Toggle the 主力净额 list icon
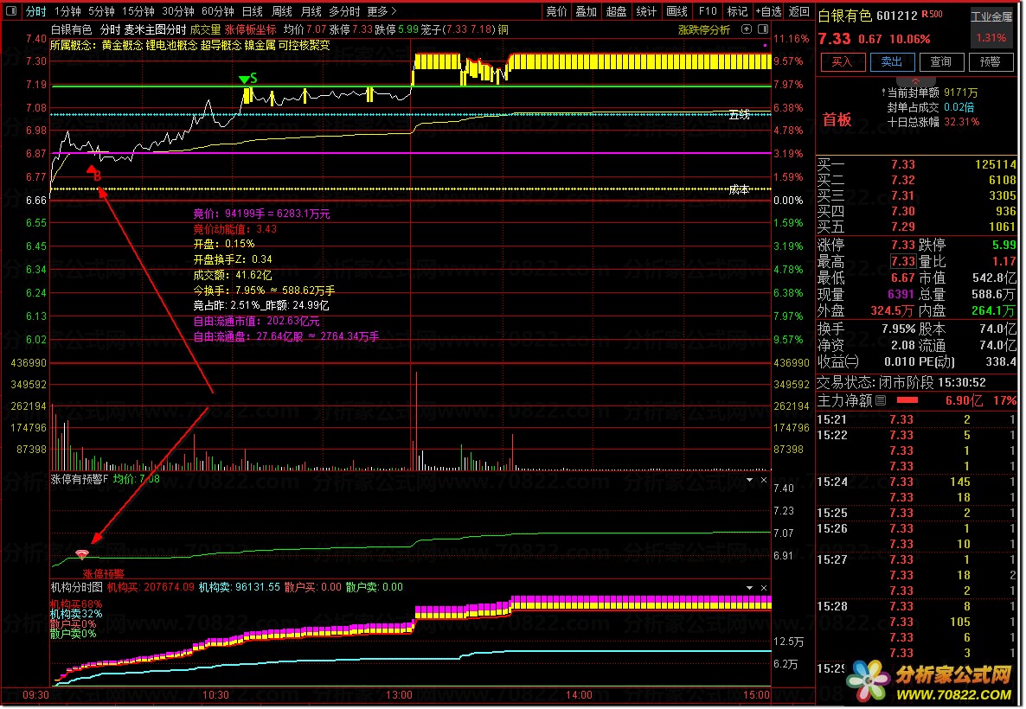1026x709 pixels. pyautogui.click(x=881, y=400)
